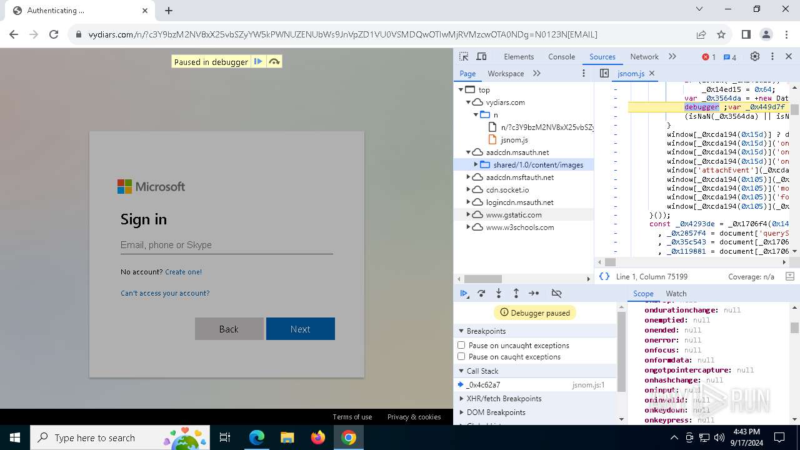Open Chrome profile avatar icon

[x=766, y=34]
